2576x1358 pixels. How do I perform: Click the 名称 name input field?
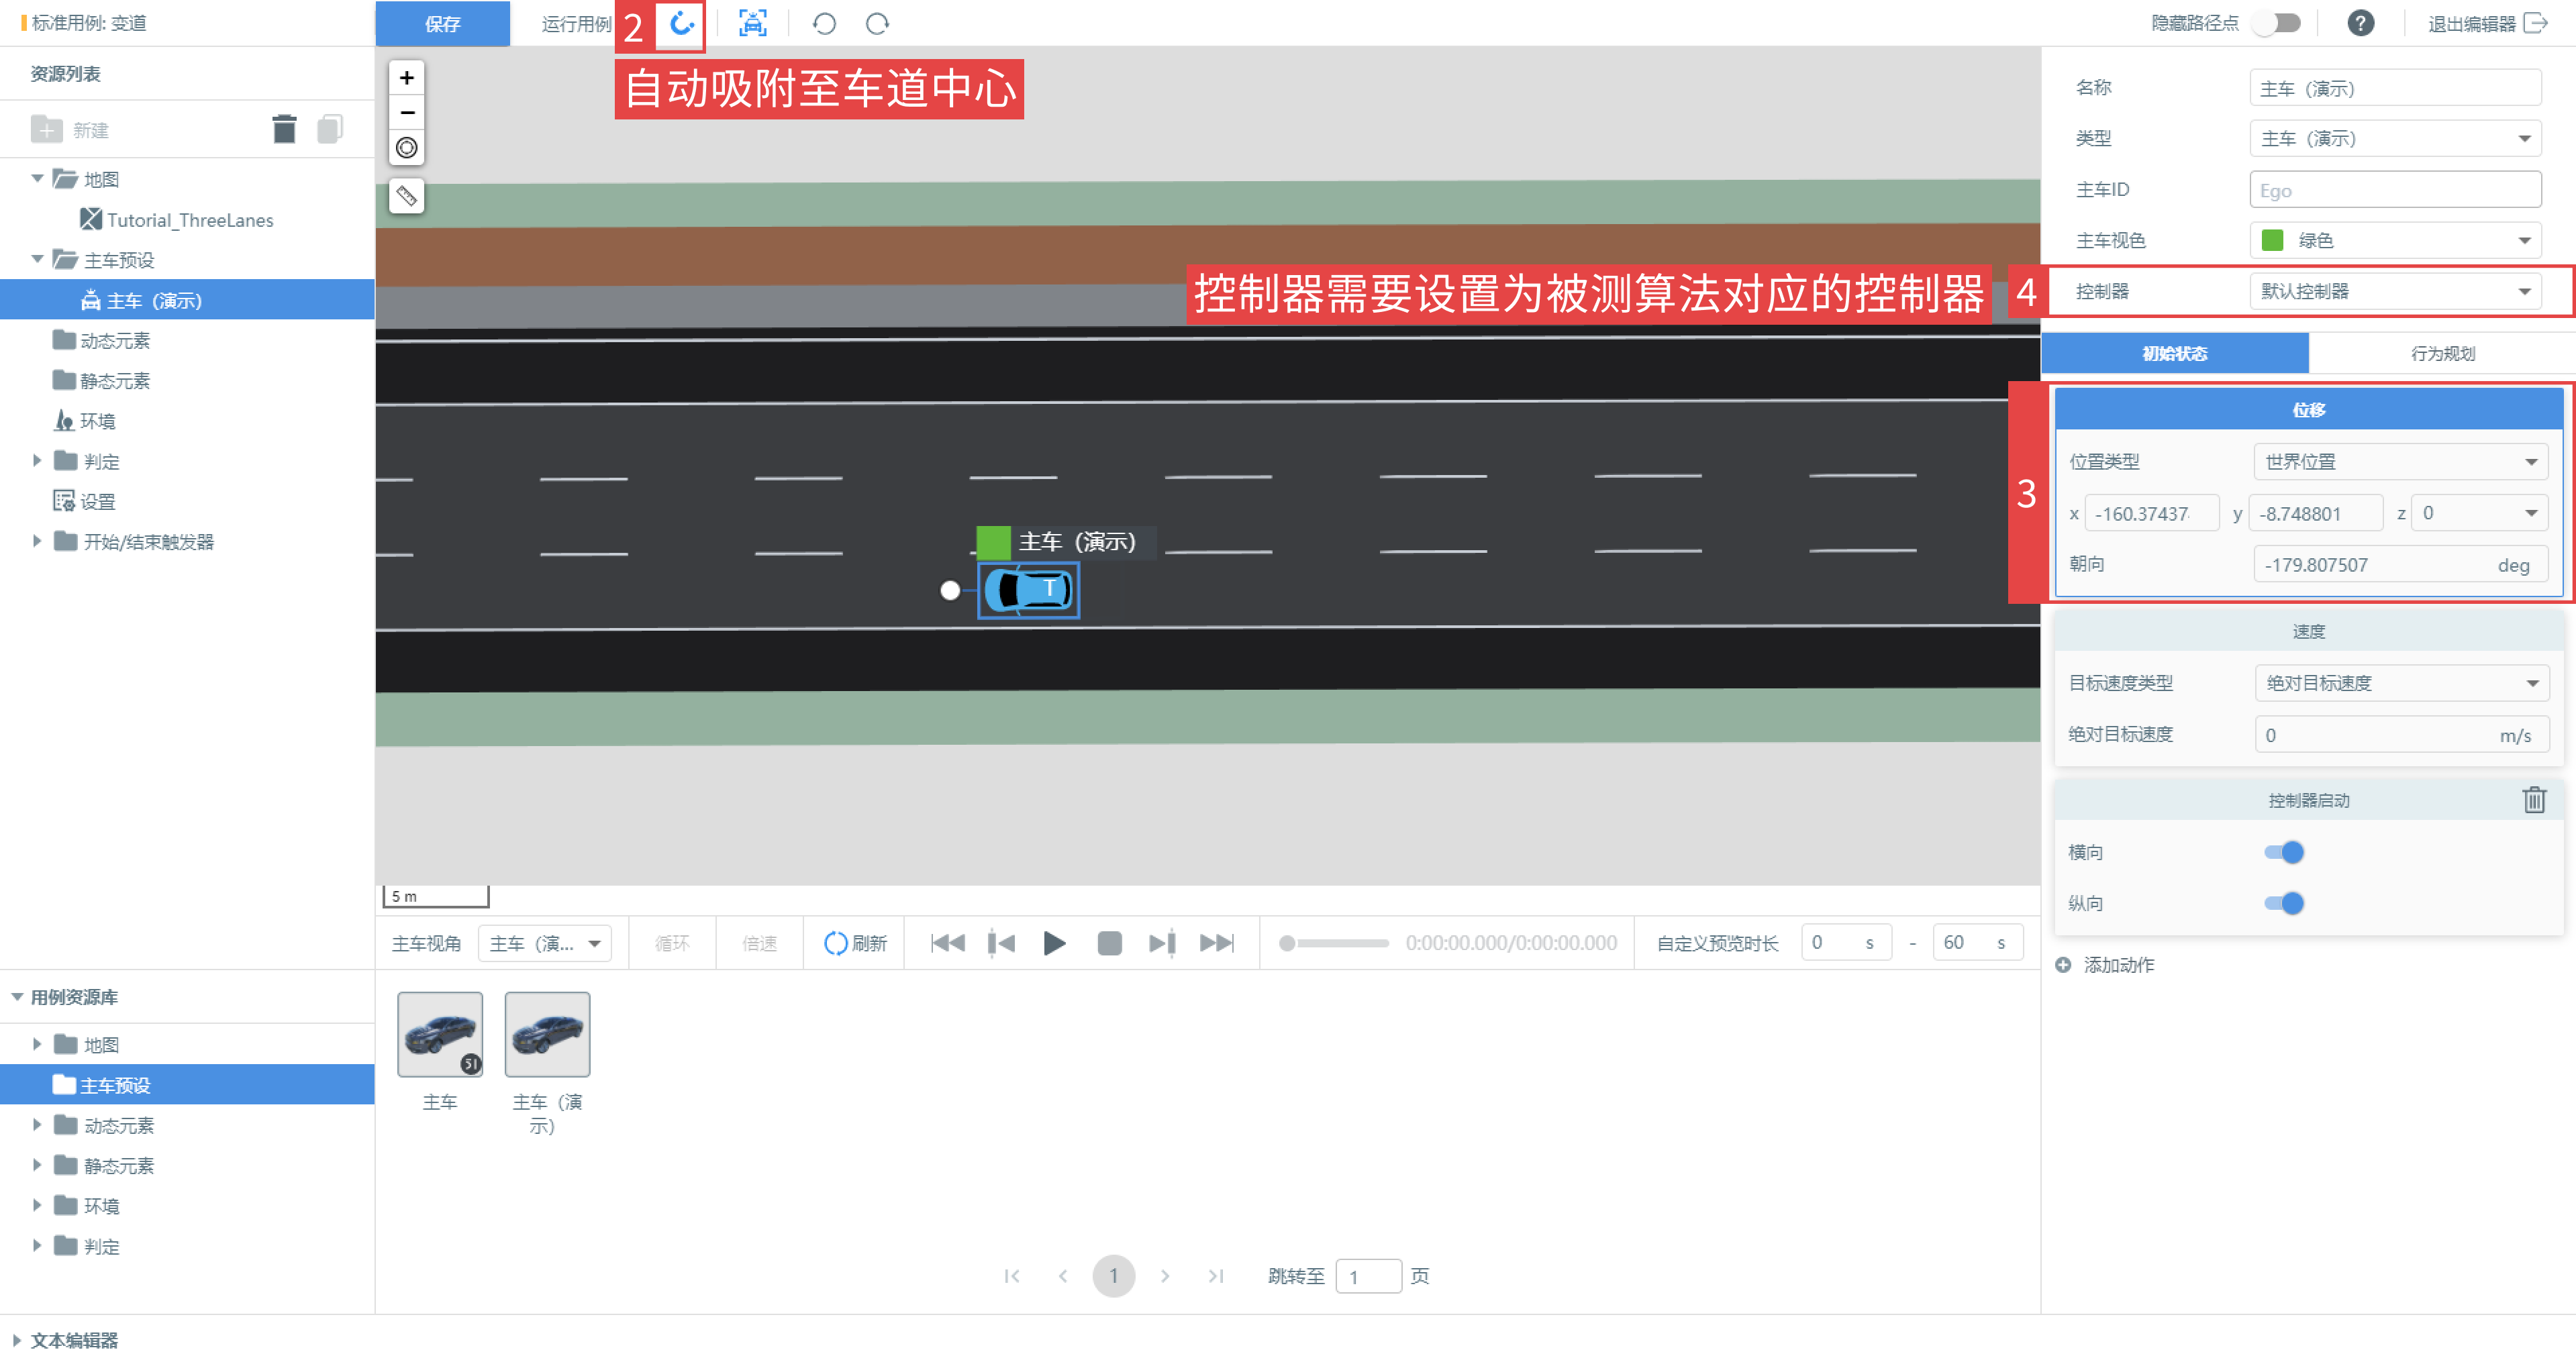[x=2395, y=88]
